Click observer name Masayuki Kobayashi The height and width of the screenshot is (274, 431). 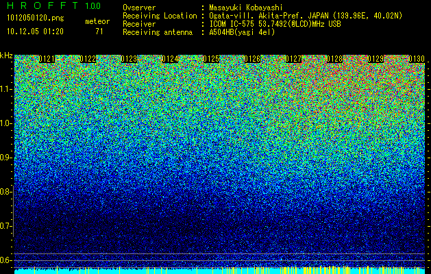(246, 8)
